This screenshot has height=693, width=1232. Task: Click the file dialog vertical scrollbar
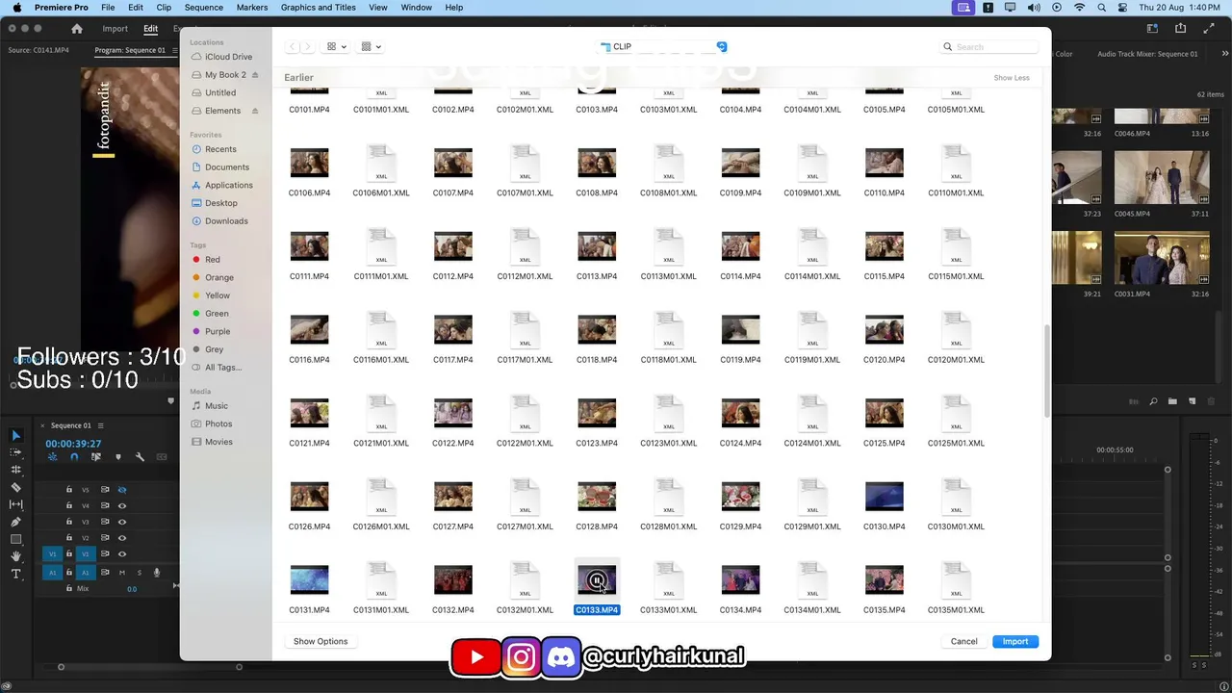pos(1046,371)
